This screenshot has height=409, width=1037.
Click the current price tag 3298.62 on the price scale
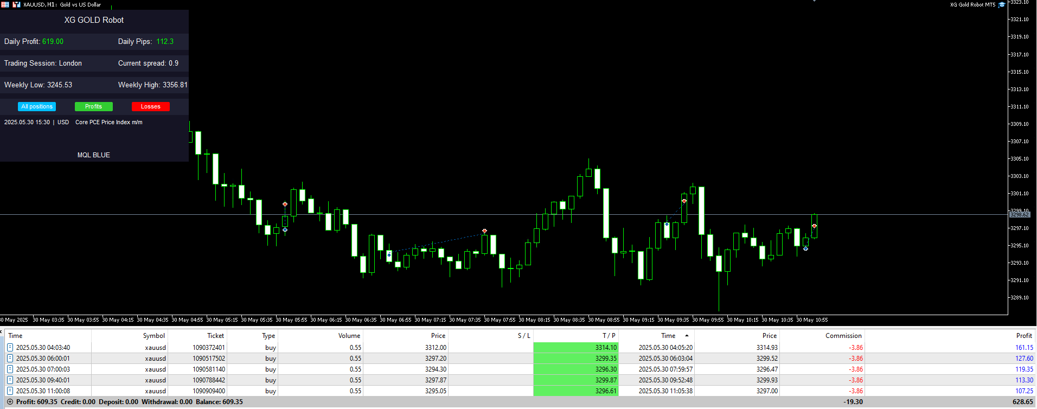pyautogui.click(x=1019, y=215)
